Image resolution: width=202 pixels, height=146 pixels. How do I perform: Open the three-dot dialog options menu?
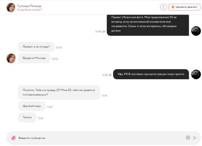click(x=164, y=7)
